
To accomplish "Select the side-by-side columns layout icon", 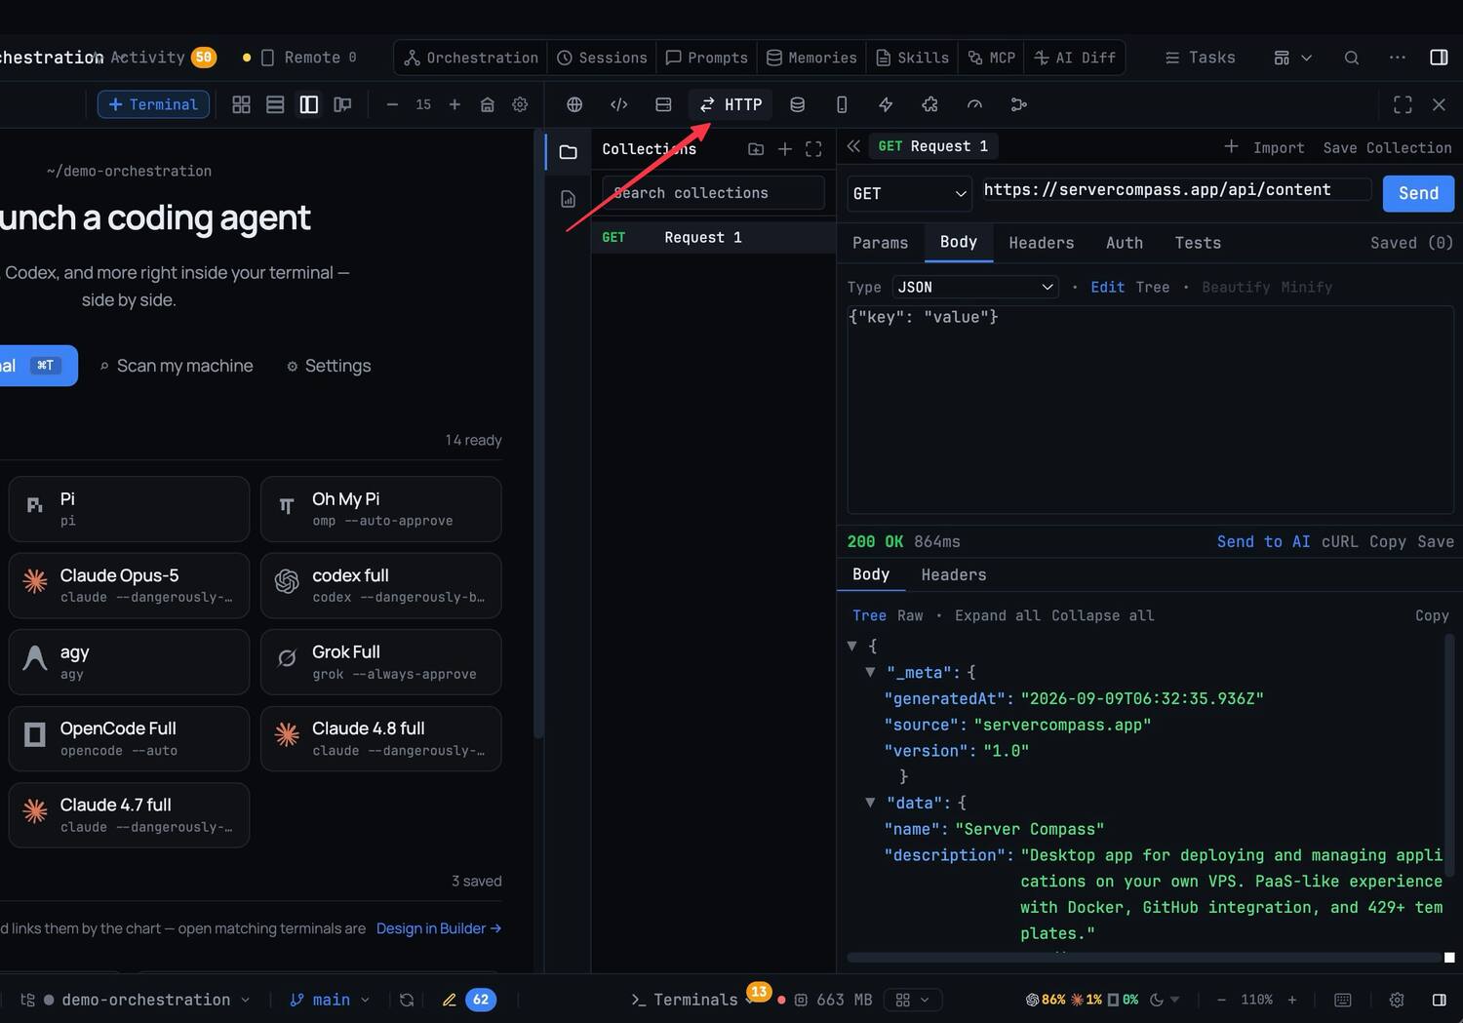I will [308, 104].
